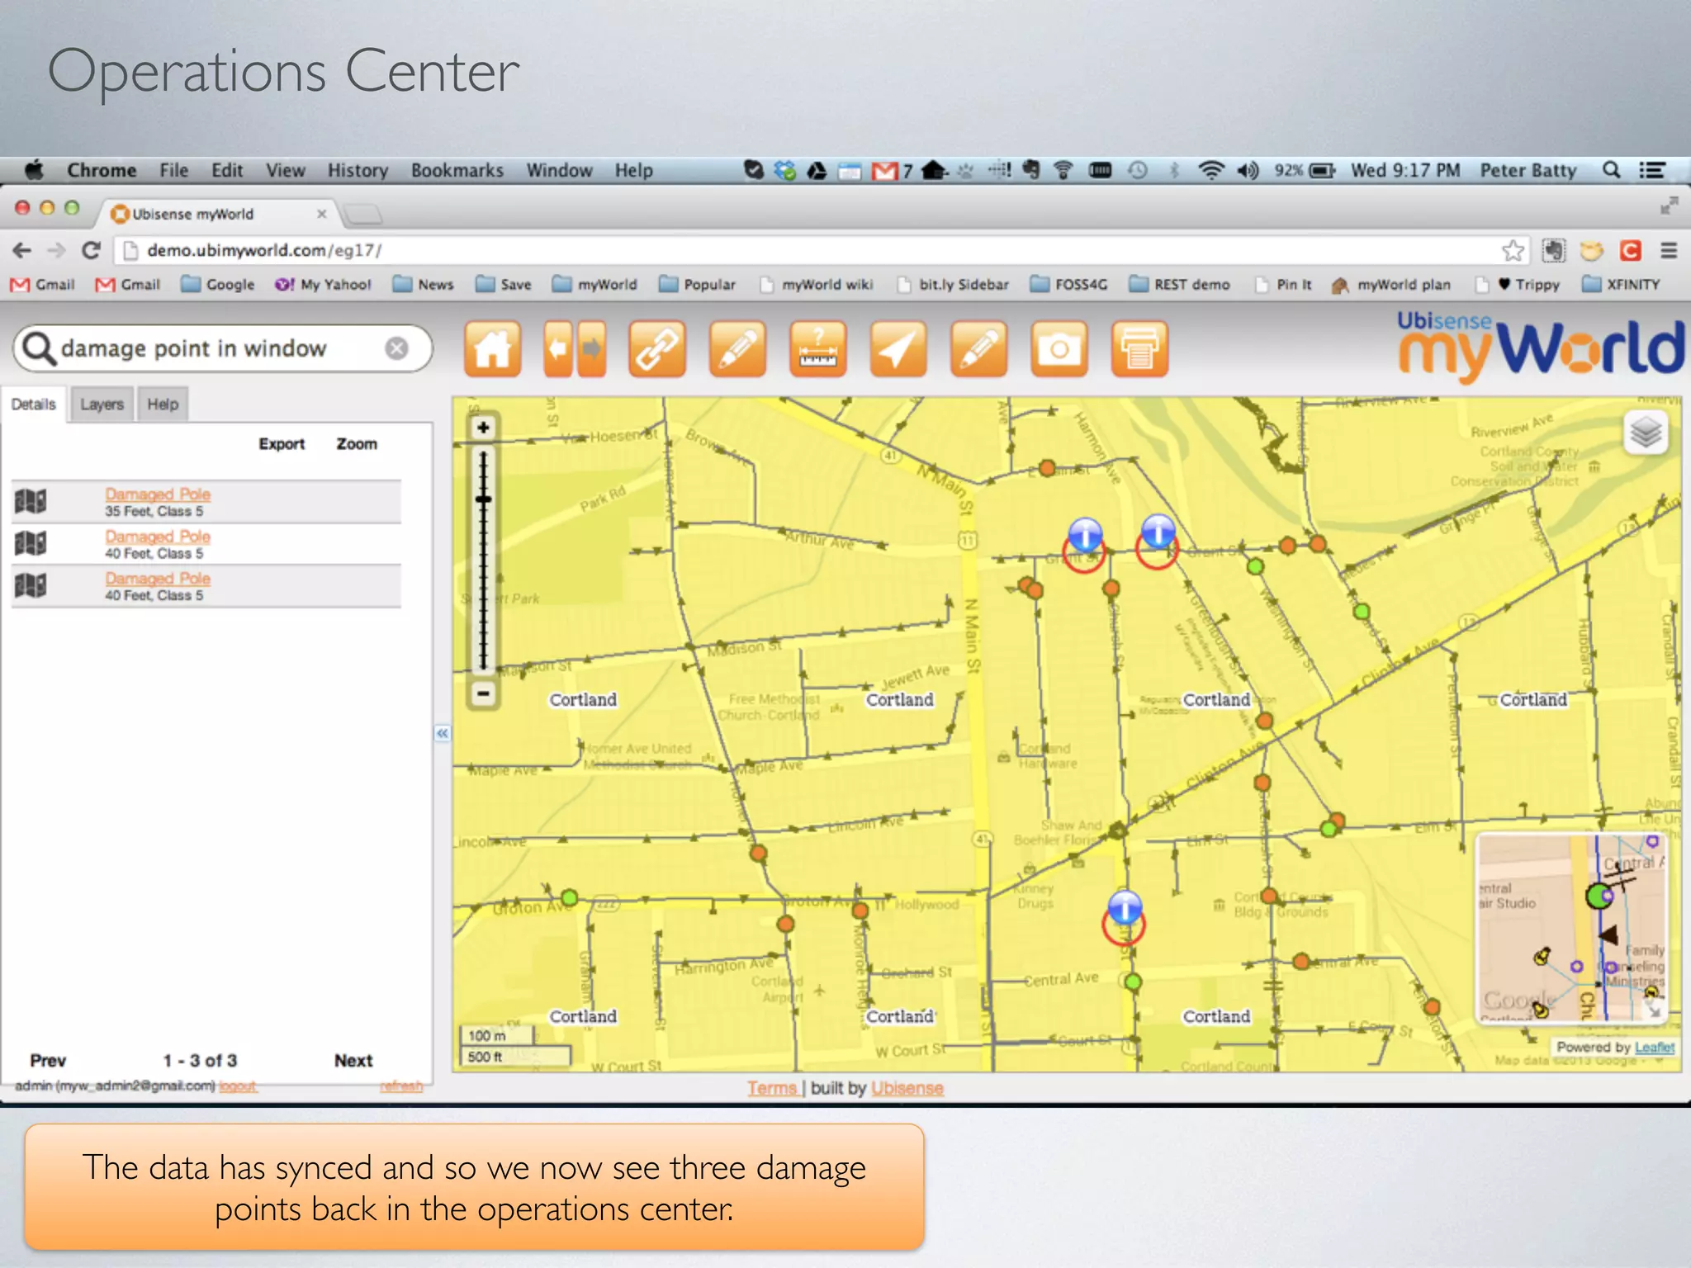Collapse the side panel with double-arrow
The image size is (1691, 1268).
[443, 733]
